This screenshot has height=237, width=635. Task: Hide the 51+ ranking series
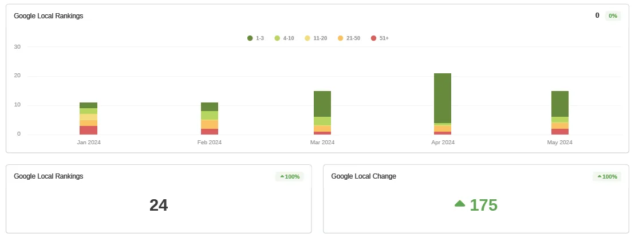[380, 38]
